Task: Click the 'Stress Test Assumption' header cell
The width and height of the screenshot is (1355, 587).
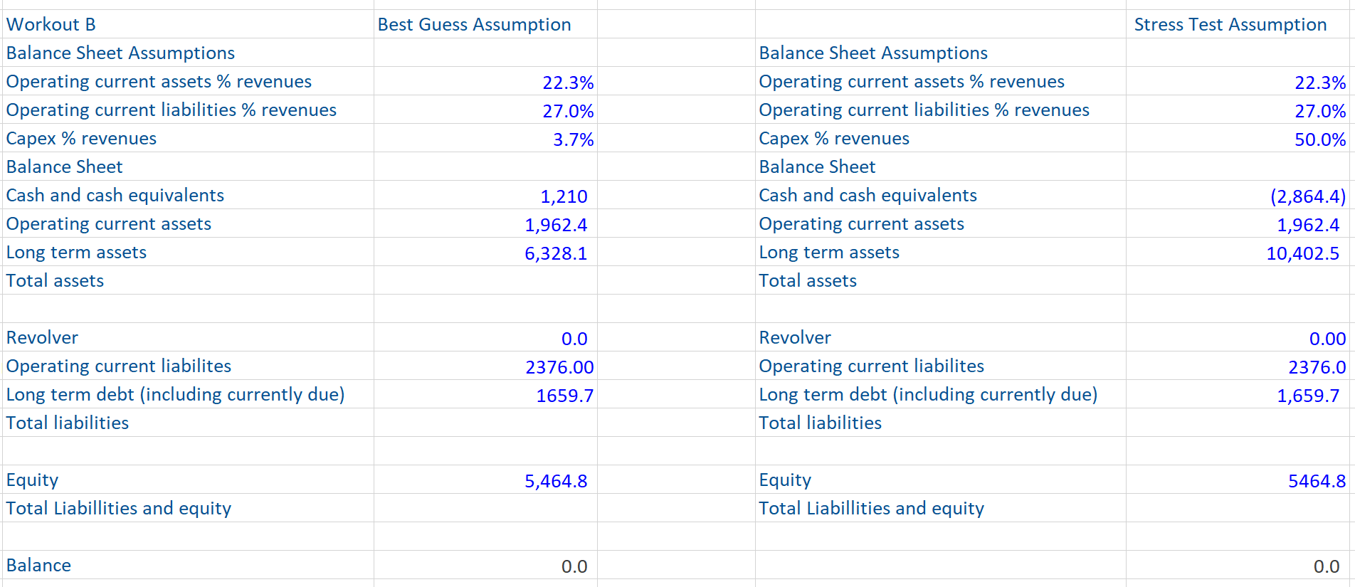Action: (x=1230, y=24)
